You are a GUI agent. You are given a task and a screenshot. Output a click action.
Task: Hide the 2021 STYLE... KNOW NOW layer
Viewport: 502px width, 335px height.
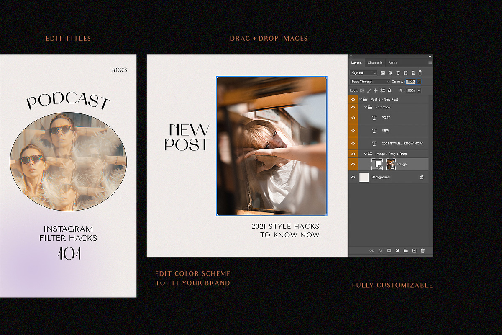pos(353,143)
